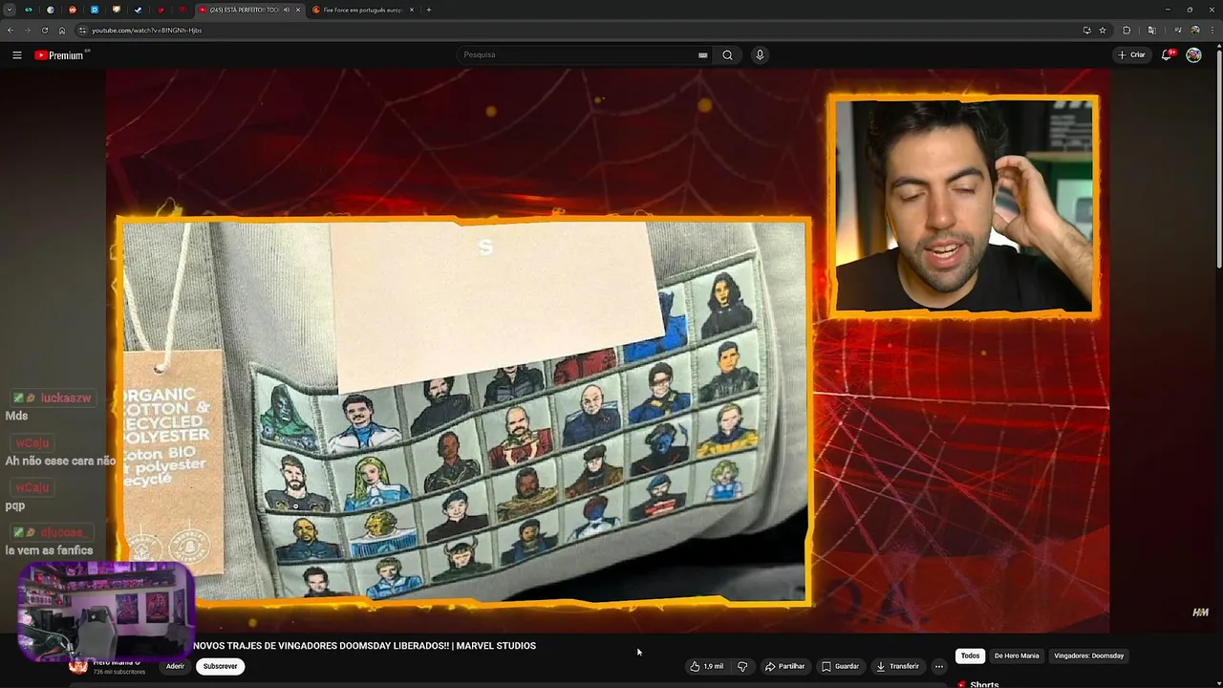Click chat username luckaszw
Image resolution: width=1223 pixels, height=688 pixels.
(x=65, y=398)
